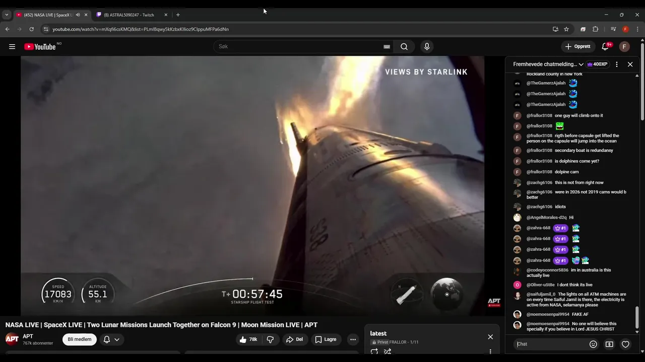Open Super Chat dollar icon
645x362 pixels.
coord(609,344)
